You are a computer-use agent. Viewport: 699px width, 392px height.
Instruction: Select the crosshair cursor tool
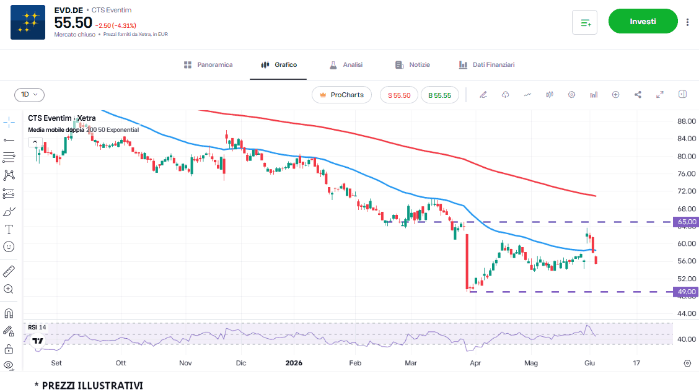click(x=9, y=122)
